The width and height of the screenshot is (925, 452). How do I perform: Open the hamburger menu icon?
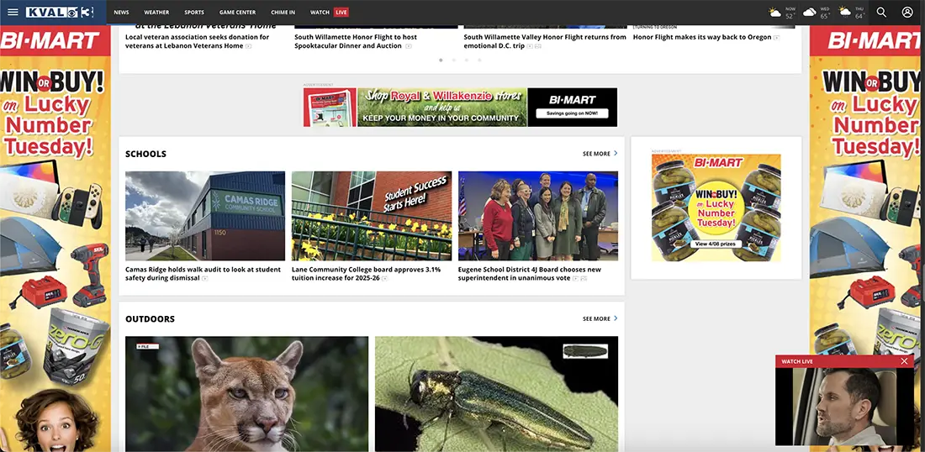13,12
